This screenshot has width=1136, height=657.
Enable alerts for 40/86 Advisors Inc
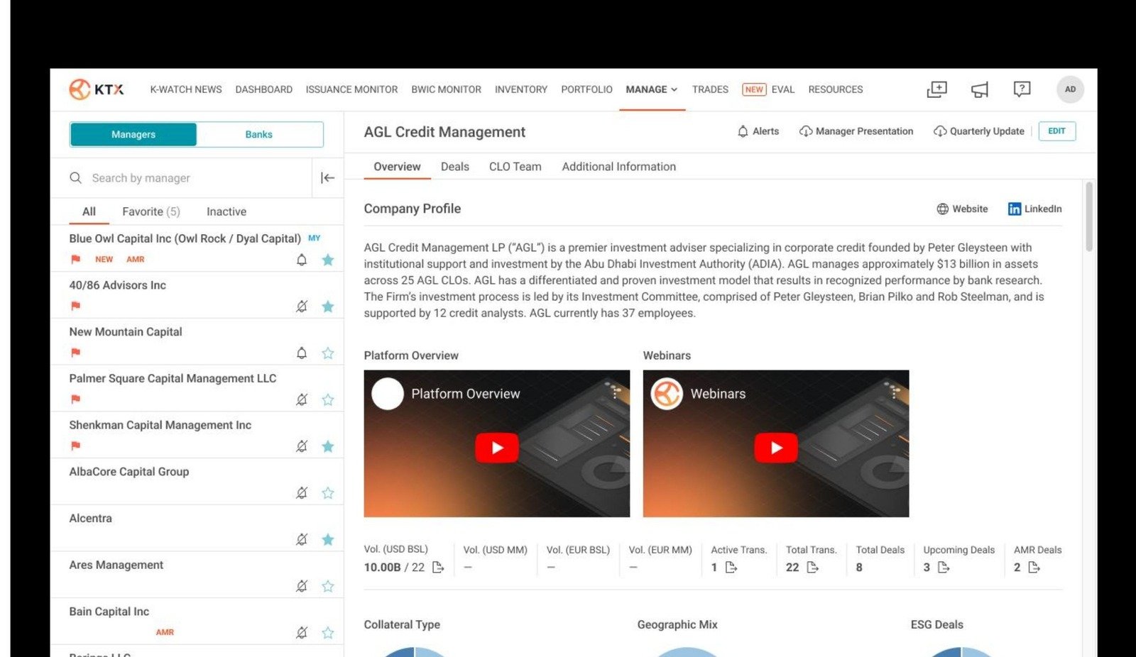coord(302,307)
